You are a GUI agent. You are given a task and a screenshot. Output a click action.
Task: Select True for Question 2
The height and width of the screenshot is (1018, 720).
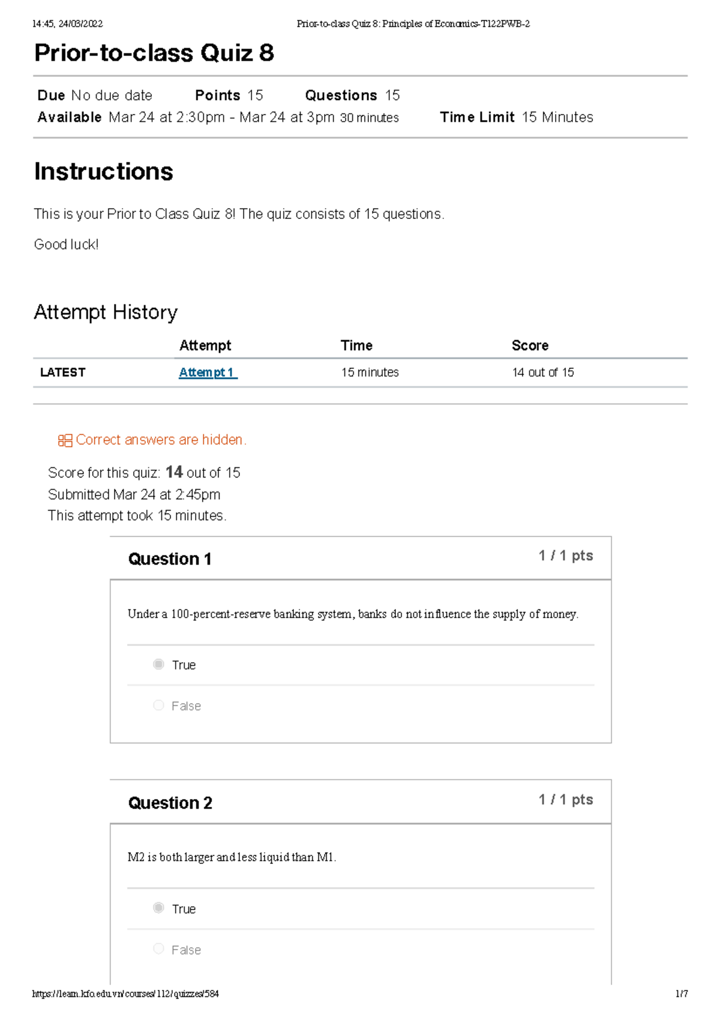click(x=158, y=908)
